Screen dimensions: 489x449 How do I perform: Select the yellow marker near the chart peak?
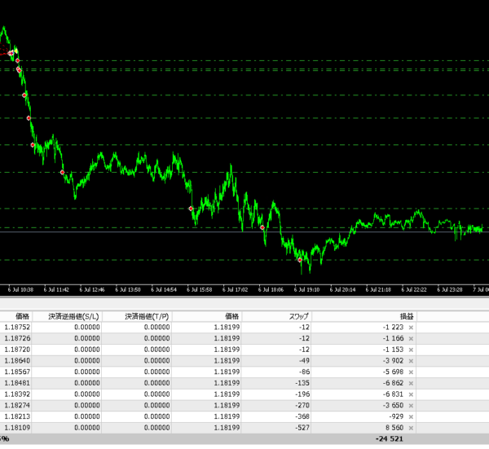[x=16, y=51]
